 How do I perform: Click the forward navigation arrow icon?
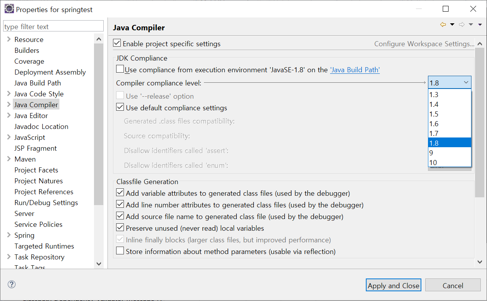[x=462, y=24]
